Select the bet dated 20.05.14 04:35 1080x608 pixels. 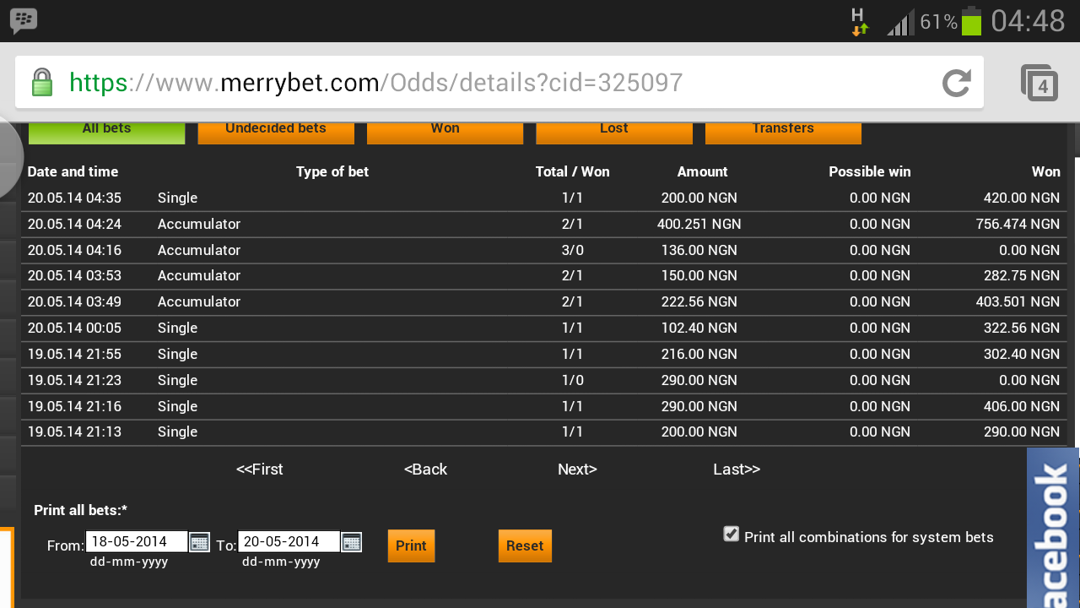click(544, 198)
